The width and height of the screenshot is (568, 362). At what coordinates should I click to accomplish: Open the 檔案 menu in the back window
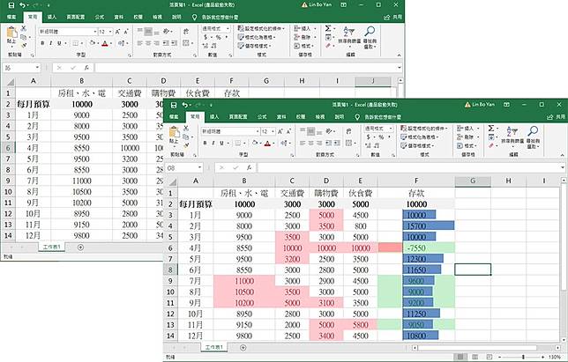coord(11,17)
